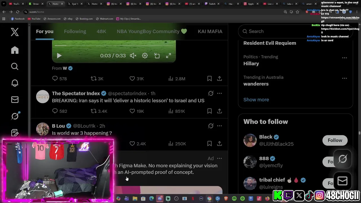Bookmark the W video post

209,79
